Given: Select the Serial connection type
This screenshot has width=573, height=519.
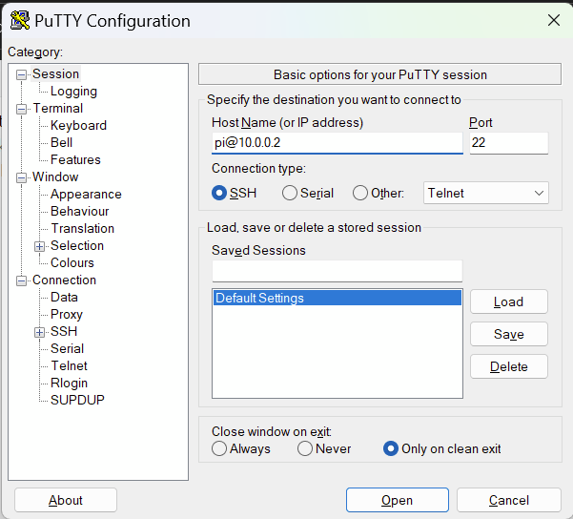Looking at the screenshot, I should point(290,193).
